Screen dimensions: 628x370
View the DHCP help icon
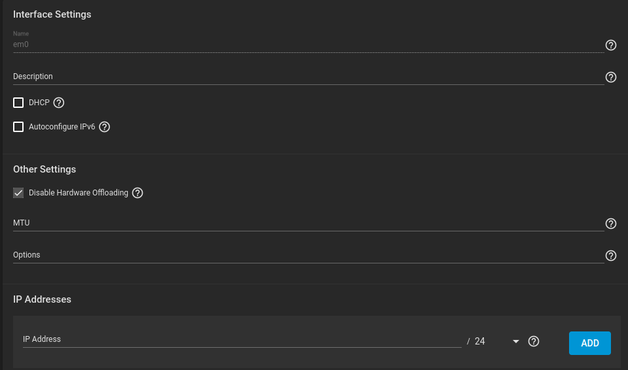[x=58, y=103]
